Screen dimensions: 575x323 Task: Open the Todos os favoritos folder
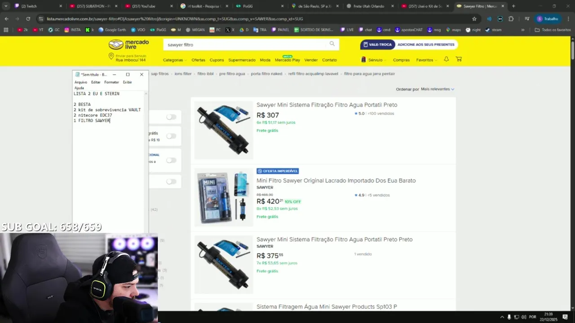[x=553, y=30]
